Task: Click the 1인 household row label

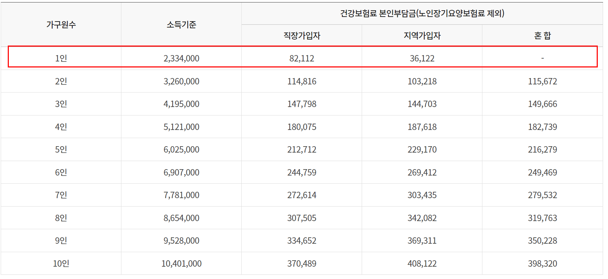Action: (61, 58)
